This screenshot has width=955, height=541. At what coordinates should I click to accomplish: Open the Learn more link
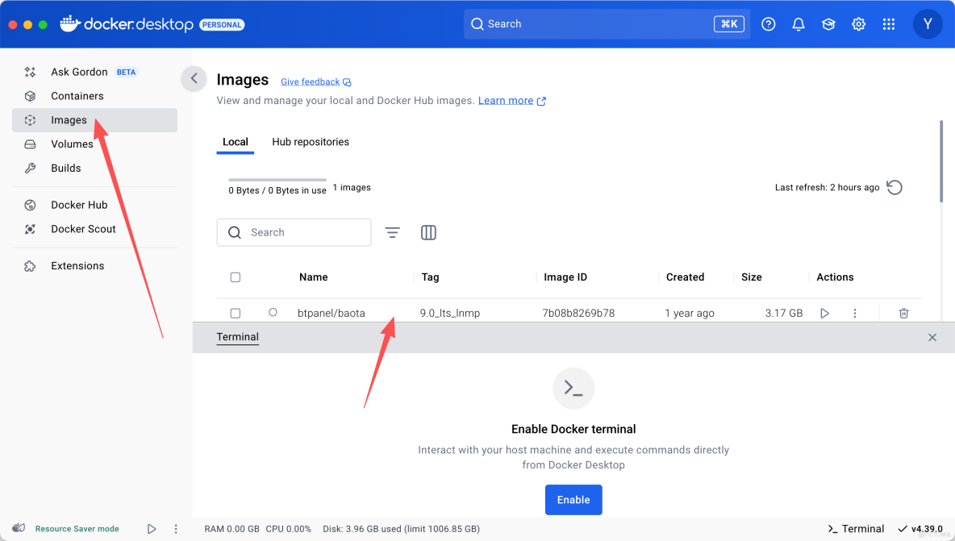click(507, 100)
